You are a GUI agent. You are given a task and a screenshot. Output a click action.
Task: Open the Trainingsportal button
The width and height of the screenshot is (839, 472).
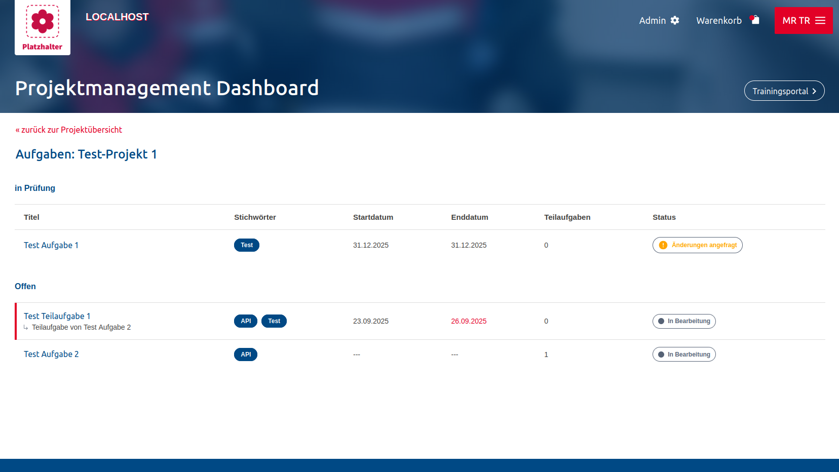click(x=784, y=91)
